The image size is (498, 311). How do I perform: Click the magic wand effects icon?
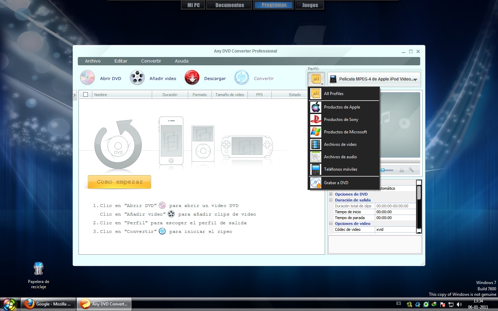tap(411, 170)
